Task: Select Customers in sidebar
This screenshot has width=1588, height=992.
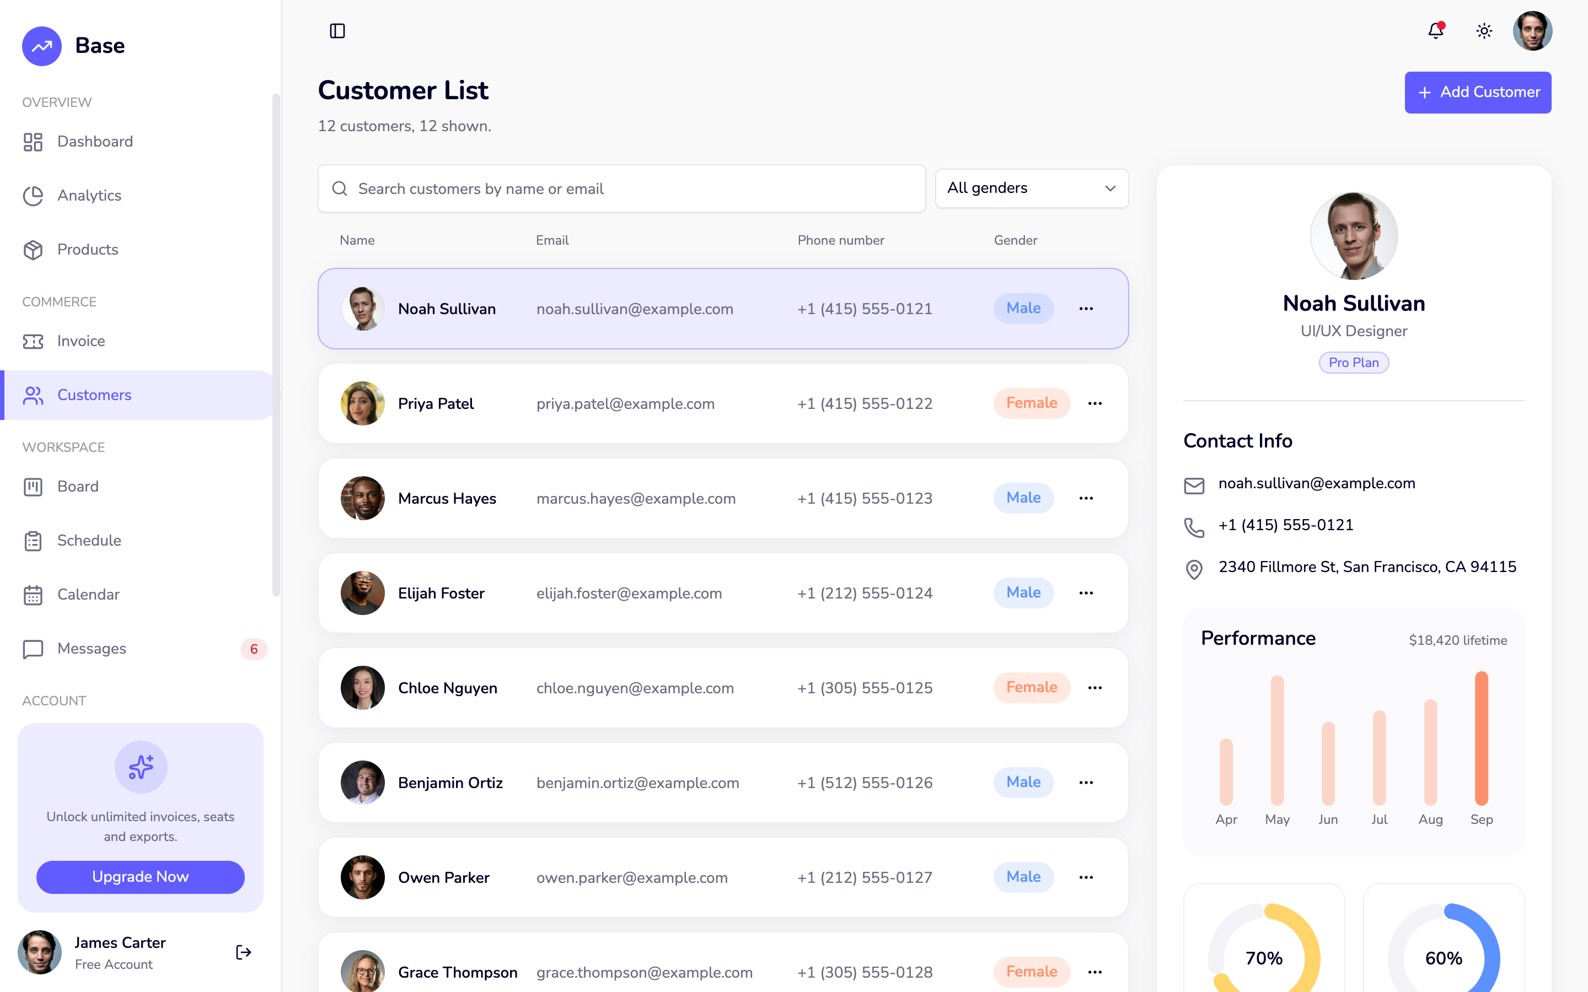Action: 138,395
